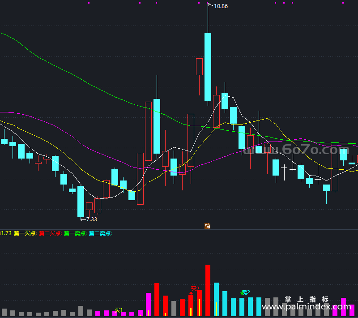Click the 第一卖点 indicator label
The height and width of the screenshot is (318, 358).
75,233
